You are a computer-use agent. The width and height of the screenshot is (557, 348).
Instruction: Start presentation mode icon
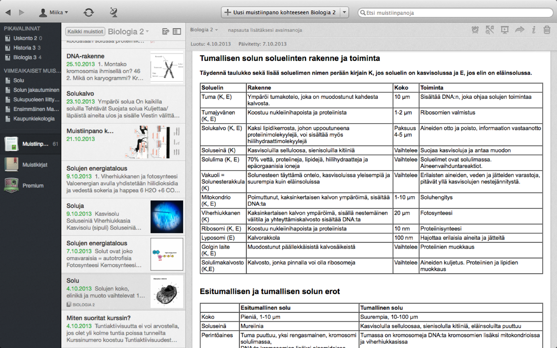click(x=505, y=30)
